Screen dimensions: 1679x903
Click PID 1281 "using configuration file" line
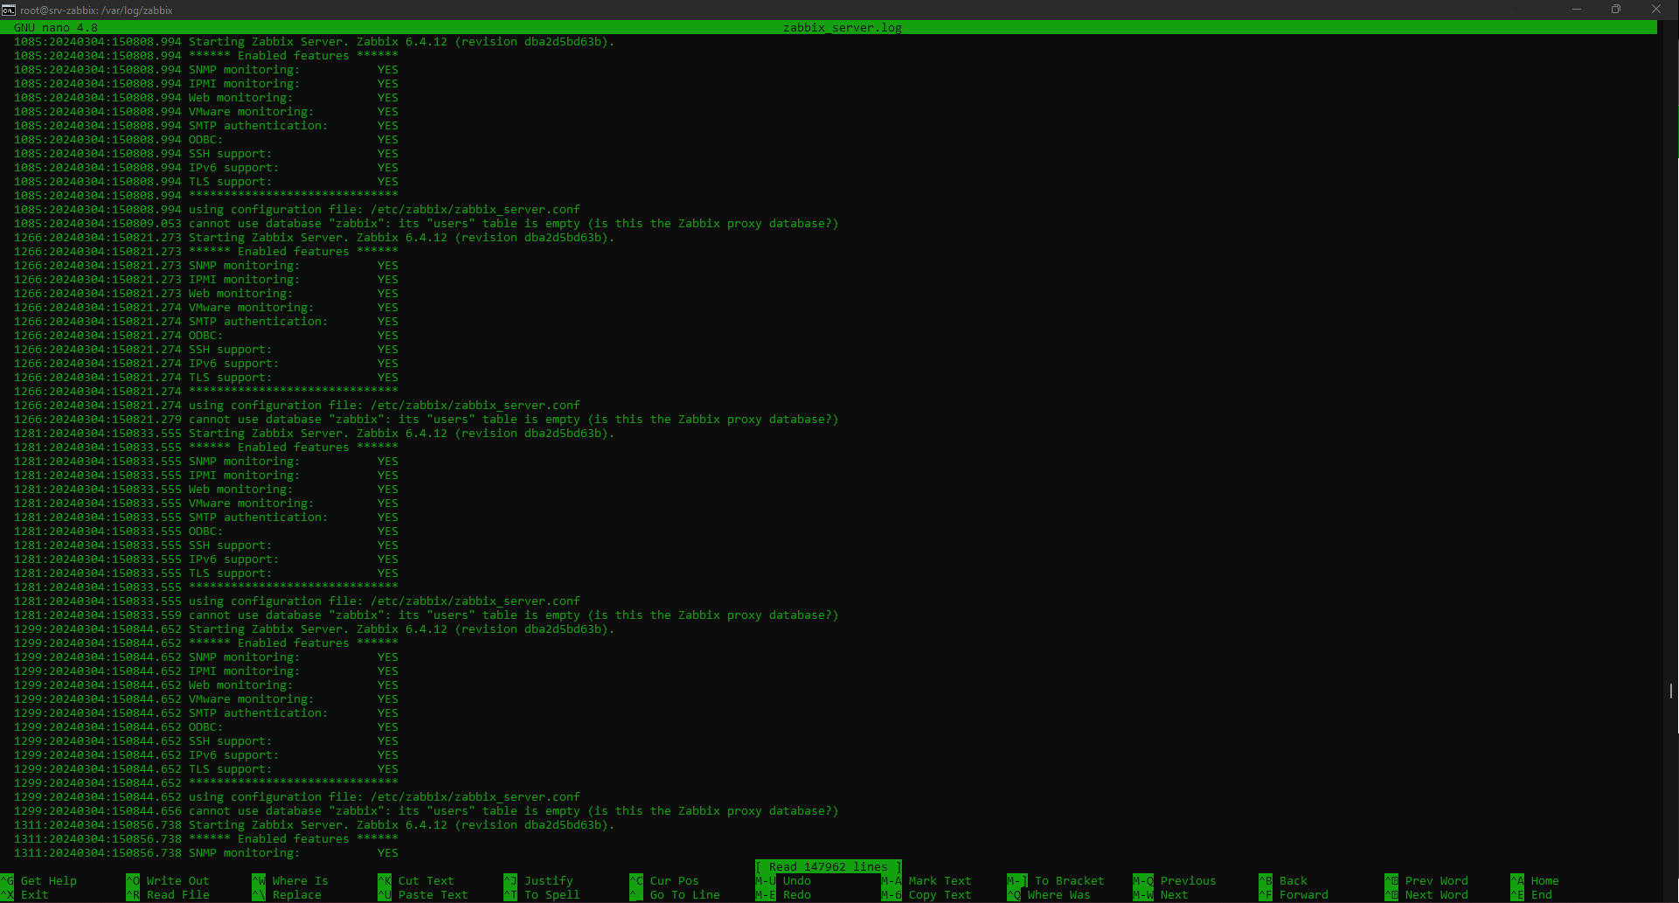(297, 601)
